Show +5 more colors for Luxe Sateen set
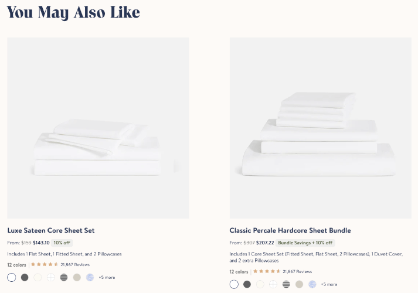 (x=107, y=277)
